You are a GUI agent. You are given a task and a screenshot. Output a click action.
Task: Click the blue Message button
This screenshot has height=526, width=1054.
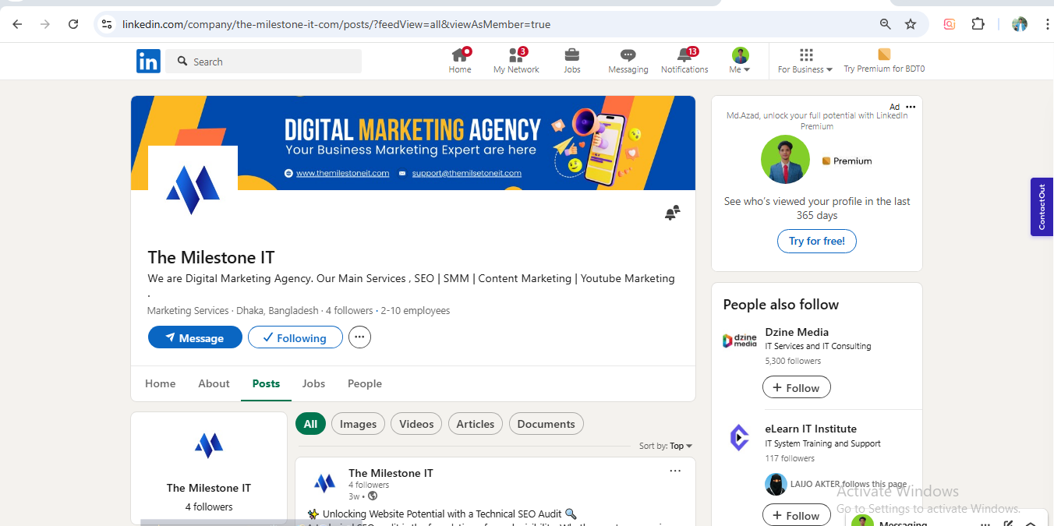tap(195, 337)
